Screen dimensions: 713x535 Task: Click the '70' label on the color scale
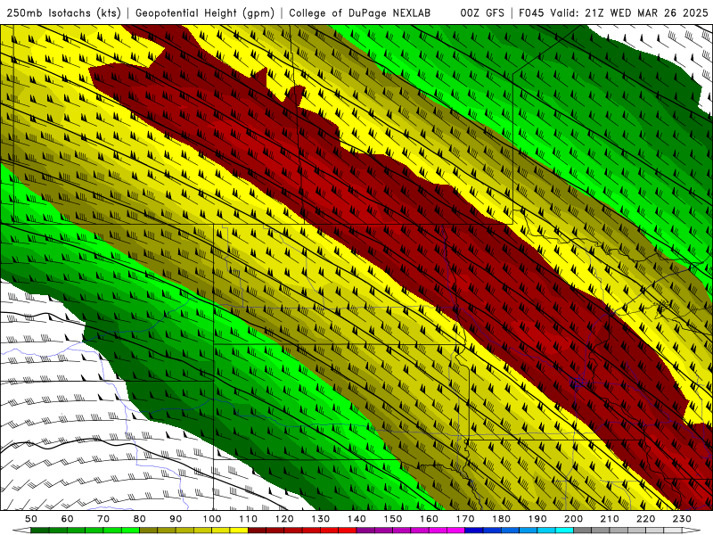pos(103,519)
